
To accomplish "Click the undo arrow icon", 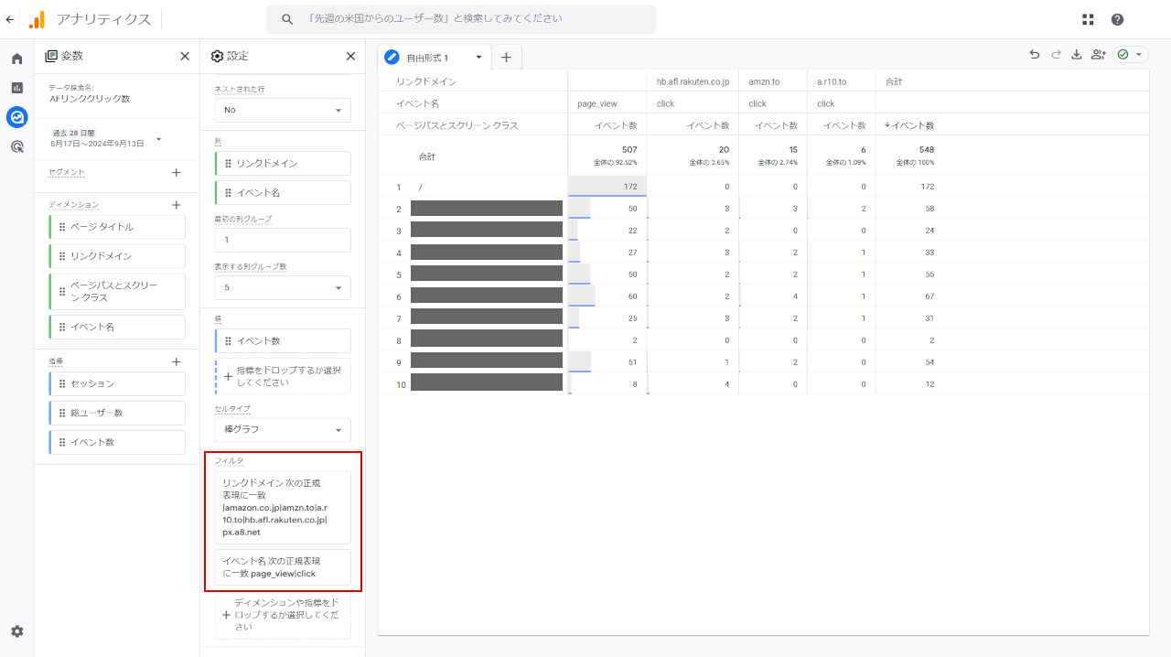I will 1035,55.
